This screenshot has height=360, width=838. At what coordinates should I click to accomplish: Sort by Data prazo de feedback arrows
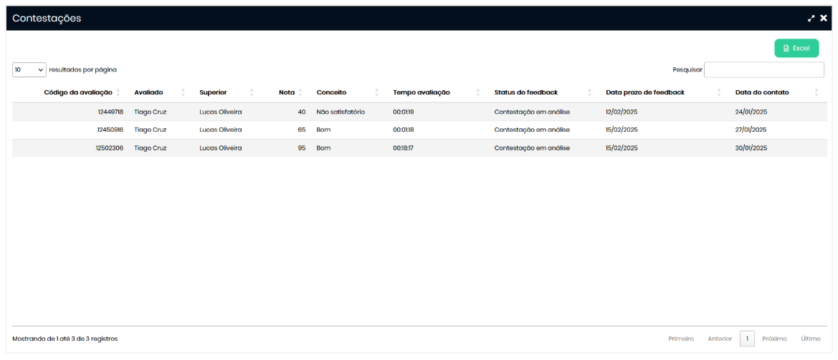click(x=719, y=92)
